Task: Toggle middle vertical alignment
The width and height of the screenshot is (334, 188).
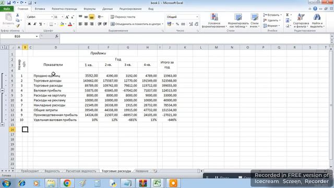Action: (x=86, y=17)
